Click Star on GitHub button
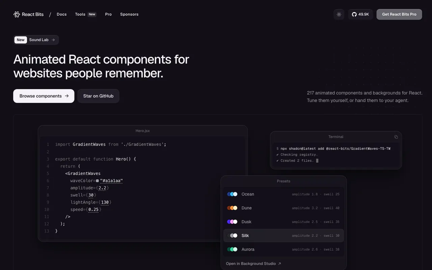Screen dimensions: 432x270 coord(98,96)
